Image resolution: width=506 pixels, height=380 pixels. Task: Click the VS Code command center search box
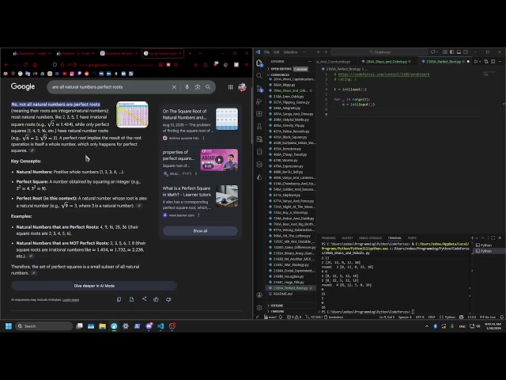(379, 51)
